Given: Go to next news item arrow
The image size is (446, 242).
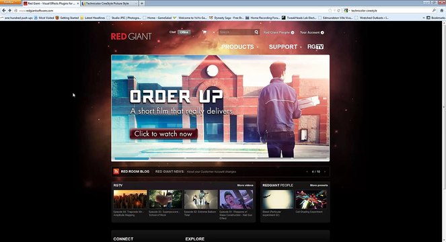Looking at the screenshot, I should (324, 171).
